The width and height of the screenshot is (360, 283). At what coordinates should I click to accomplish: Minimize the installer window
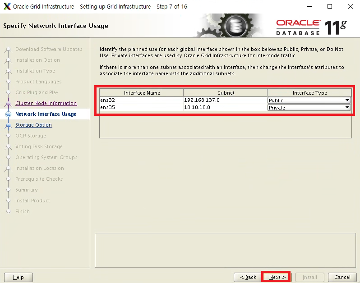[x=309, y=6]
